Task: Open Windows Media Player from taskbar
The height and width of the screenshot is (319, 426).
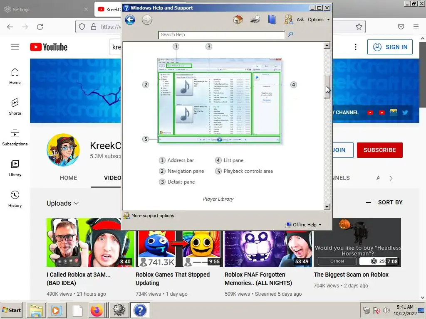Action: click(x=56, y=310)
